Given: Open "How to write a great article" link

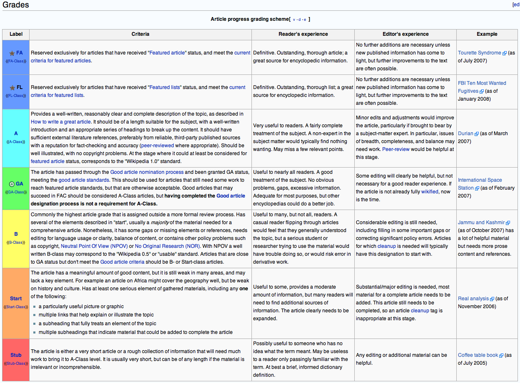Looking at the screenshot, I should click(60, 122).
